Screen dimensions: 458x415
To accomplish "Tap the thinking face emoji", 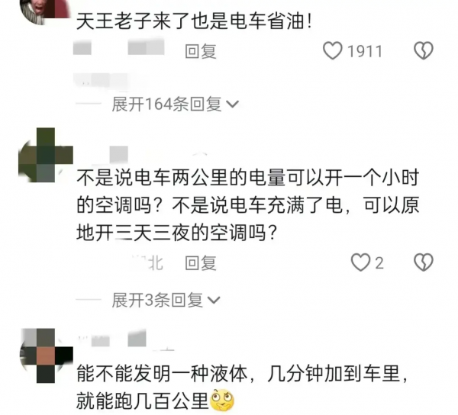I will (222, 400).
